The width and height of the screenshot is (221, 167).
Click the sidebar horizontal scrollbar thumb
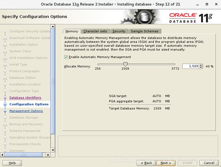(x=23, y=155)
